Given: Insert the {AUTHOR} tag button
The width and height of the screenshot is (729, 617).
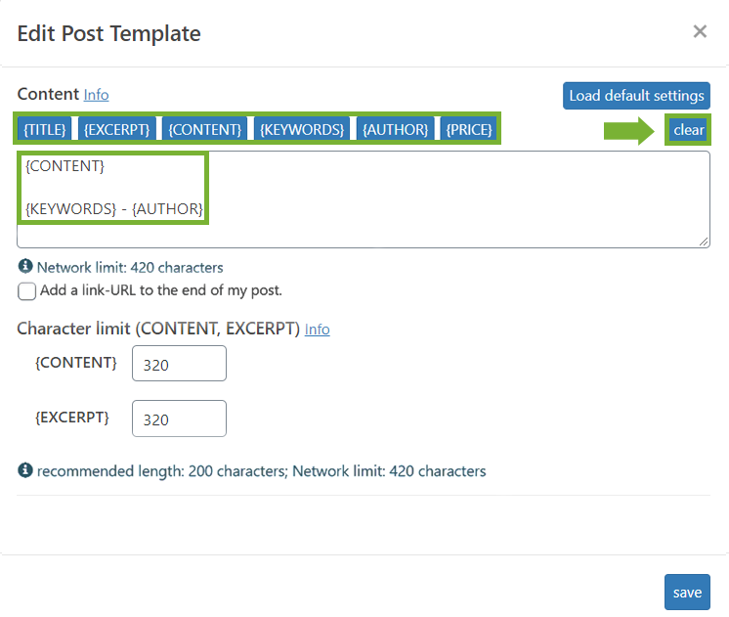Looking at the screenshot, I should coord(394,129).
